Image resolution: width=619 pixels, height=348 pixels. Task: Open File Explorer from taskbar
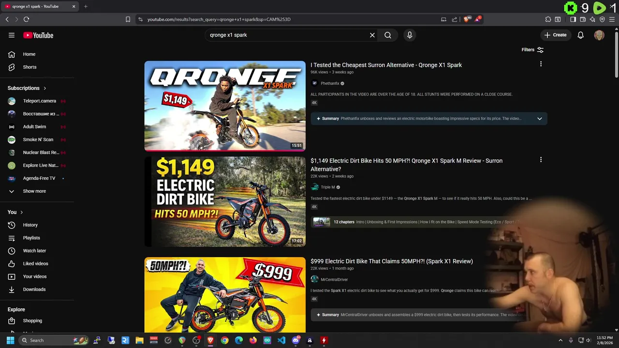point(139,340)
